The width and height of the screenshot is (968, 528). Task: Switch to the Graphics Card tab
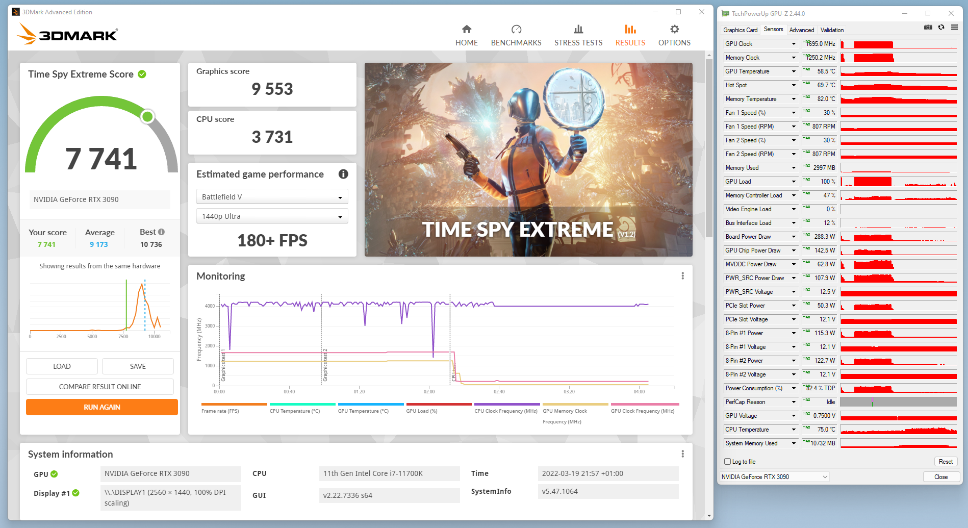741,30
